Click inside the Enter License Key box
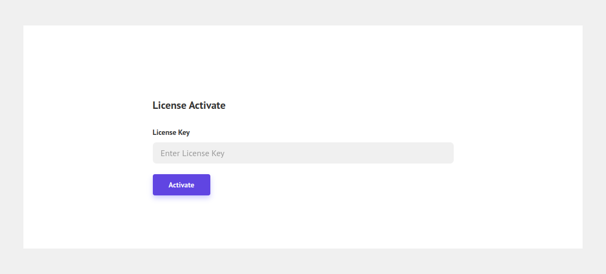Viewport: 606px width, 274px height. (x=302, y=153)
